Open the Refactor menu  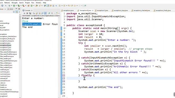click(x=7, y=3)
